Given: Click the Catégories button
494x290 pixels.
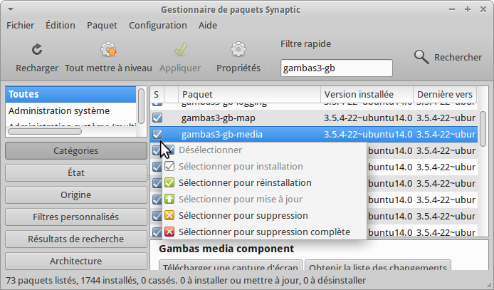Looking at the screenshot, I should pyautogui.click(x=76, y=150).
